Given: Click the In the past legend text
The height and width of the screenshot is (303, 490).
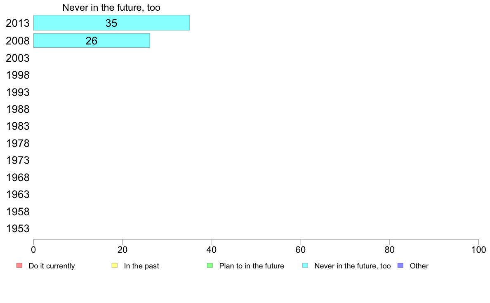Looking at the screenshot, I should [141, 266].
